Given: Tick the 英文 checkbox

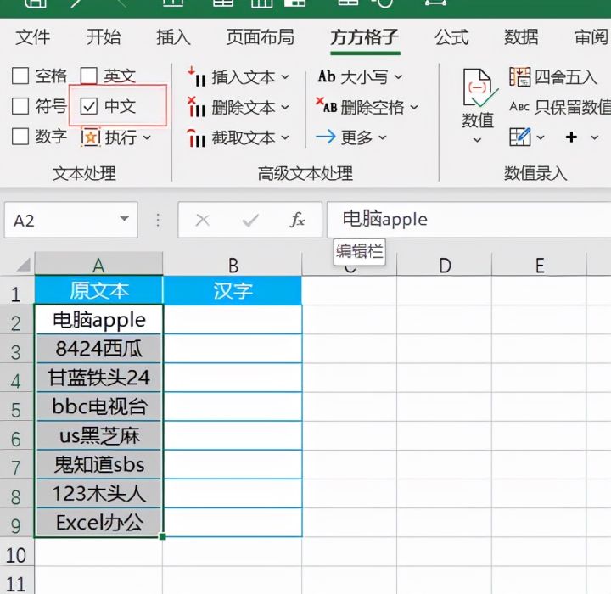Looking at the screenshot, I should click(x=89, y=76).
